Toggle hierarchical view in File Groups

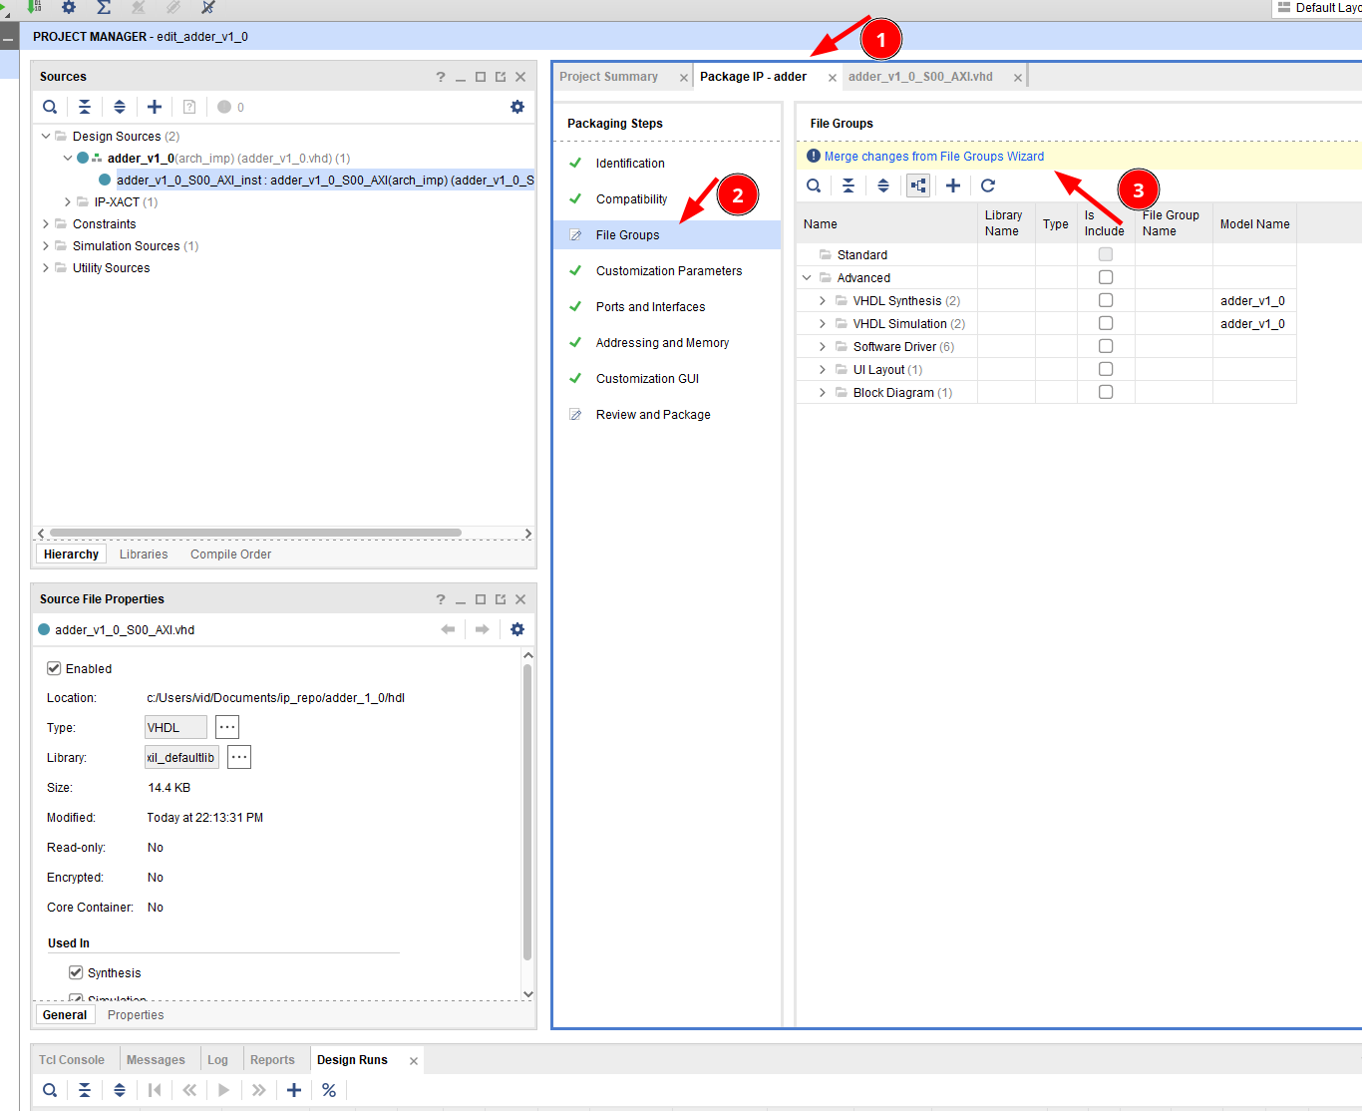(x=918, y=185)
